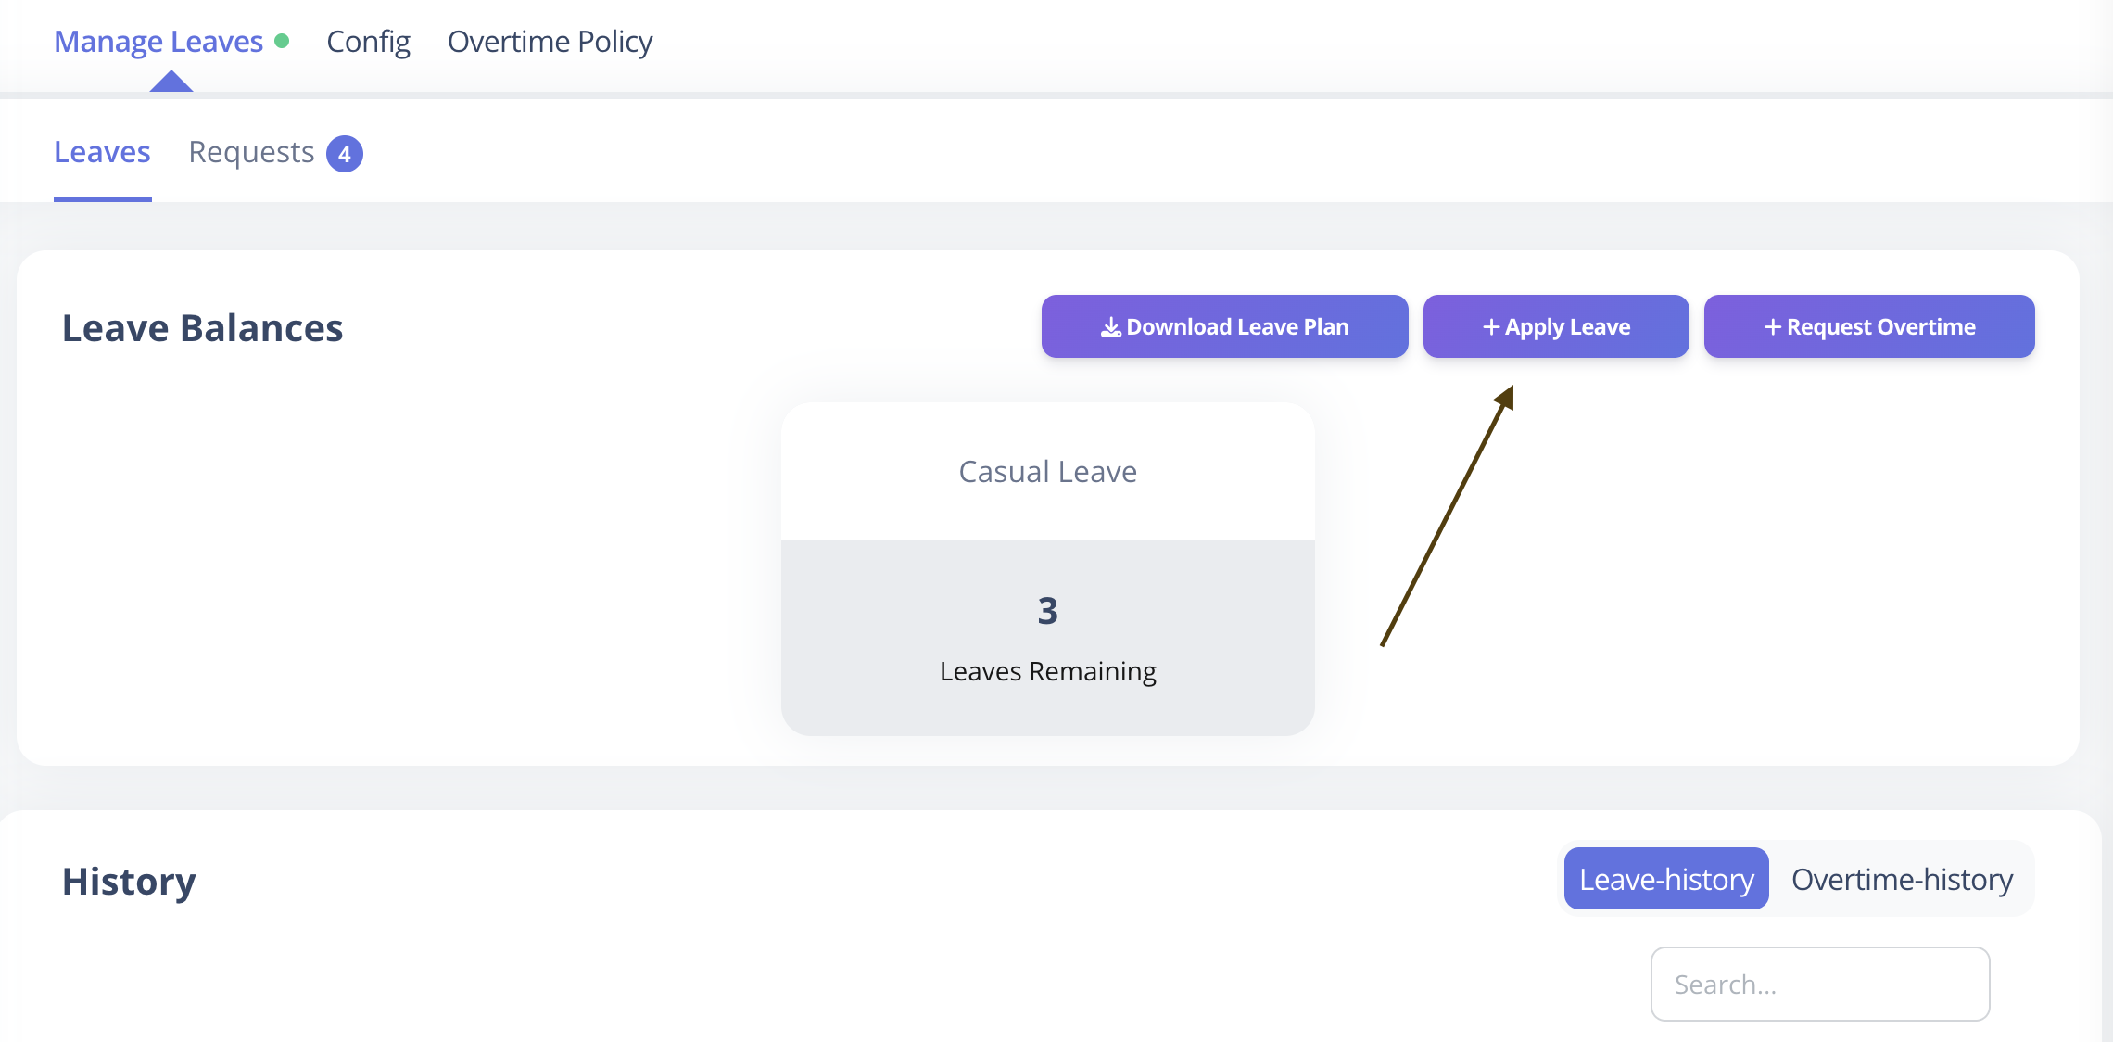Switch to the Requests sub-tab
The image size is (2113, 1042).
251,152
